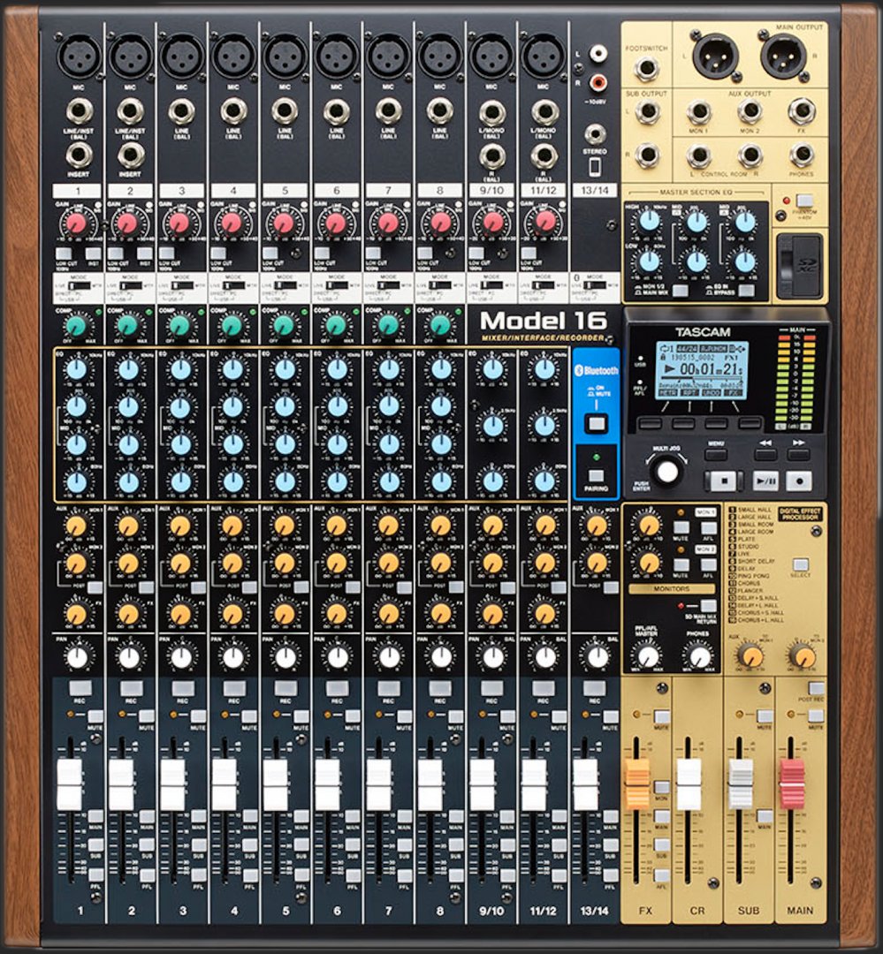Viewport: 883px width, 954px height.
Task: Click the 'SMALL HALL' effect label
Action: pos(755,510)
